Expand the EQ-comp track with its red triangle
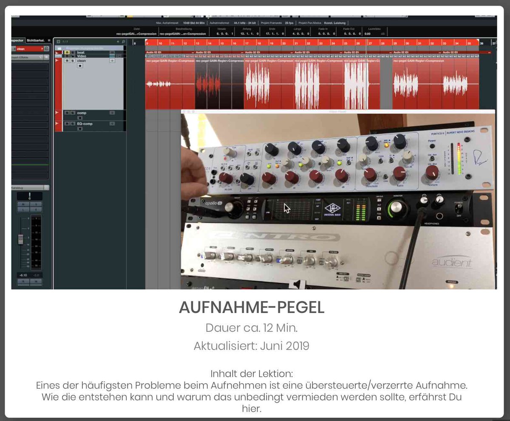The image size is (510, 421). pos(57,124)
